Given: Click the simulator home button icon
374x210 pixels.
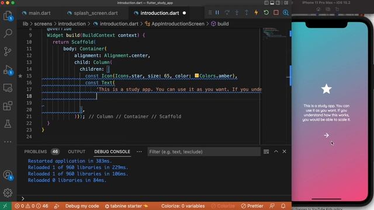Looking at the screenshot, I should point(318,9).
